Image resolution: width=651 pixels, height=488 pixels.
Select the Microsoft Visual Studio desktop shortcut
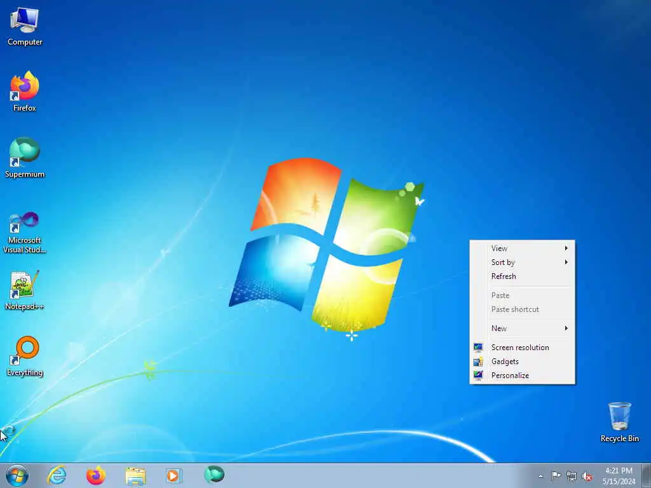click(x=25, y=233)
